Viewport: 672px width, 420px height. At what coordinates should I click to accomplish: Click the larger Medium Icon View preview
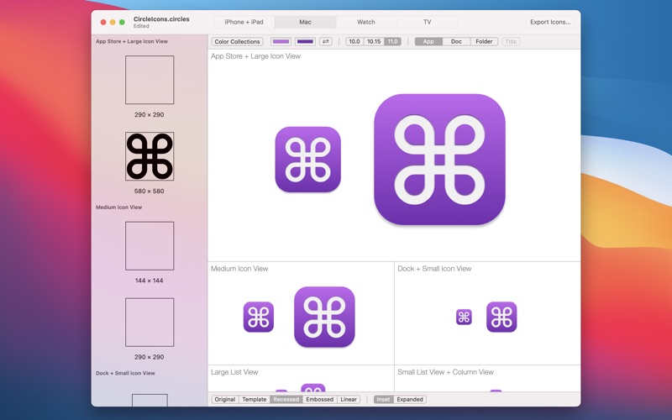(x=324, y=317)
